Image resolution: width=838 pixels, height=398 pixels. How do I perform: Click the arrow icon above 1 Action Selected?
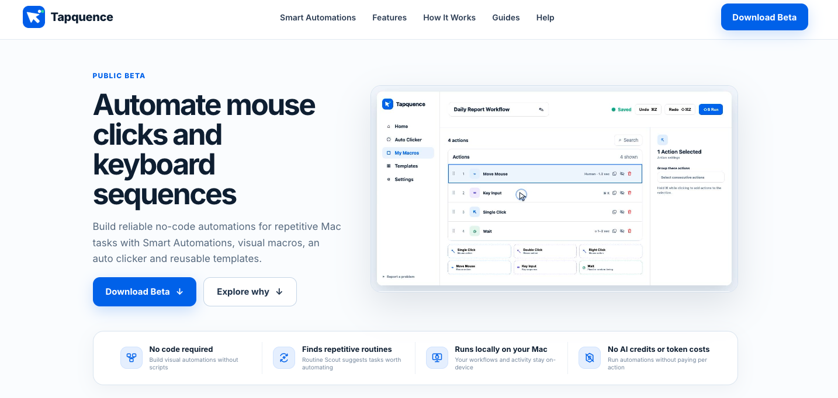coord(662,139)
